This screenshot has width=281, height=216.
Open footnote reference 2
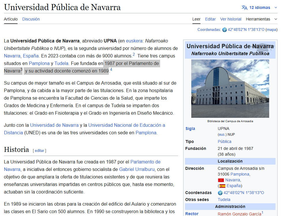point(134,54)
